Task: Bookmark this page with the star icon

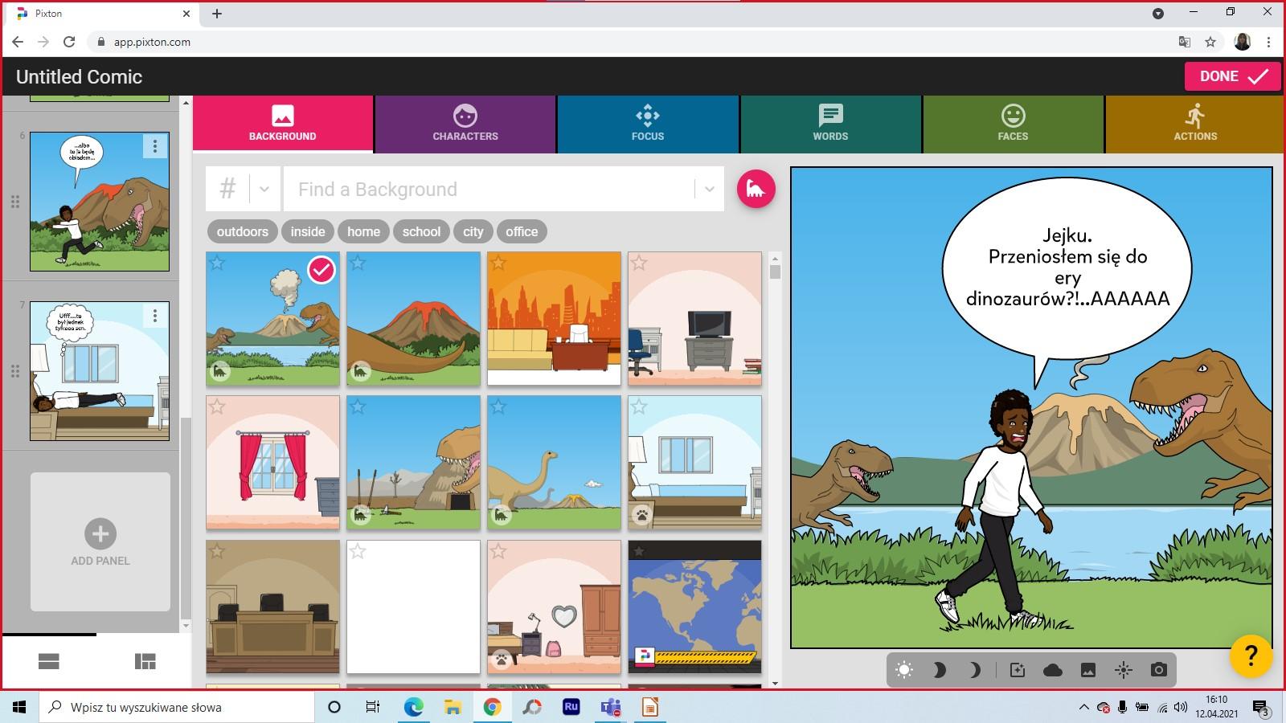Action: tap(1210, 42)
